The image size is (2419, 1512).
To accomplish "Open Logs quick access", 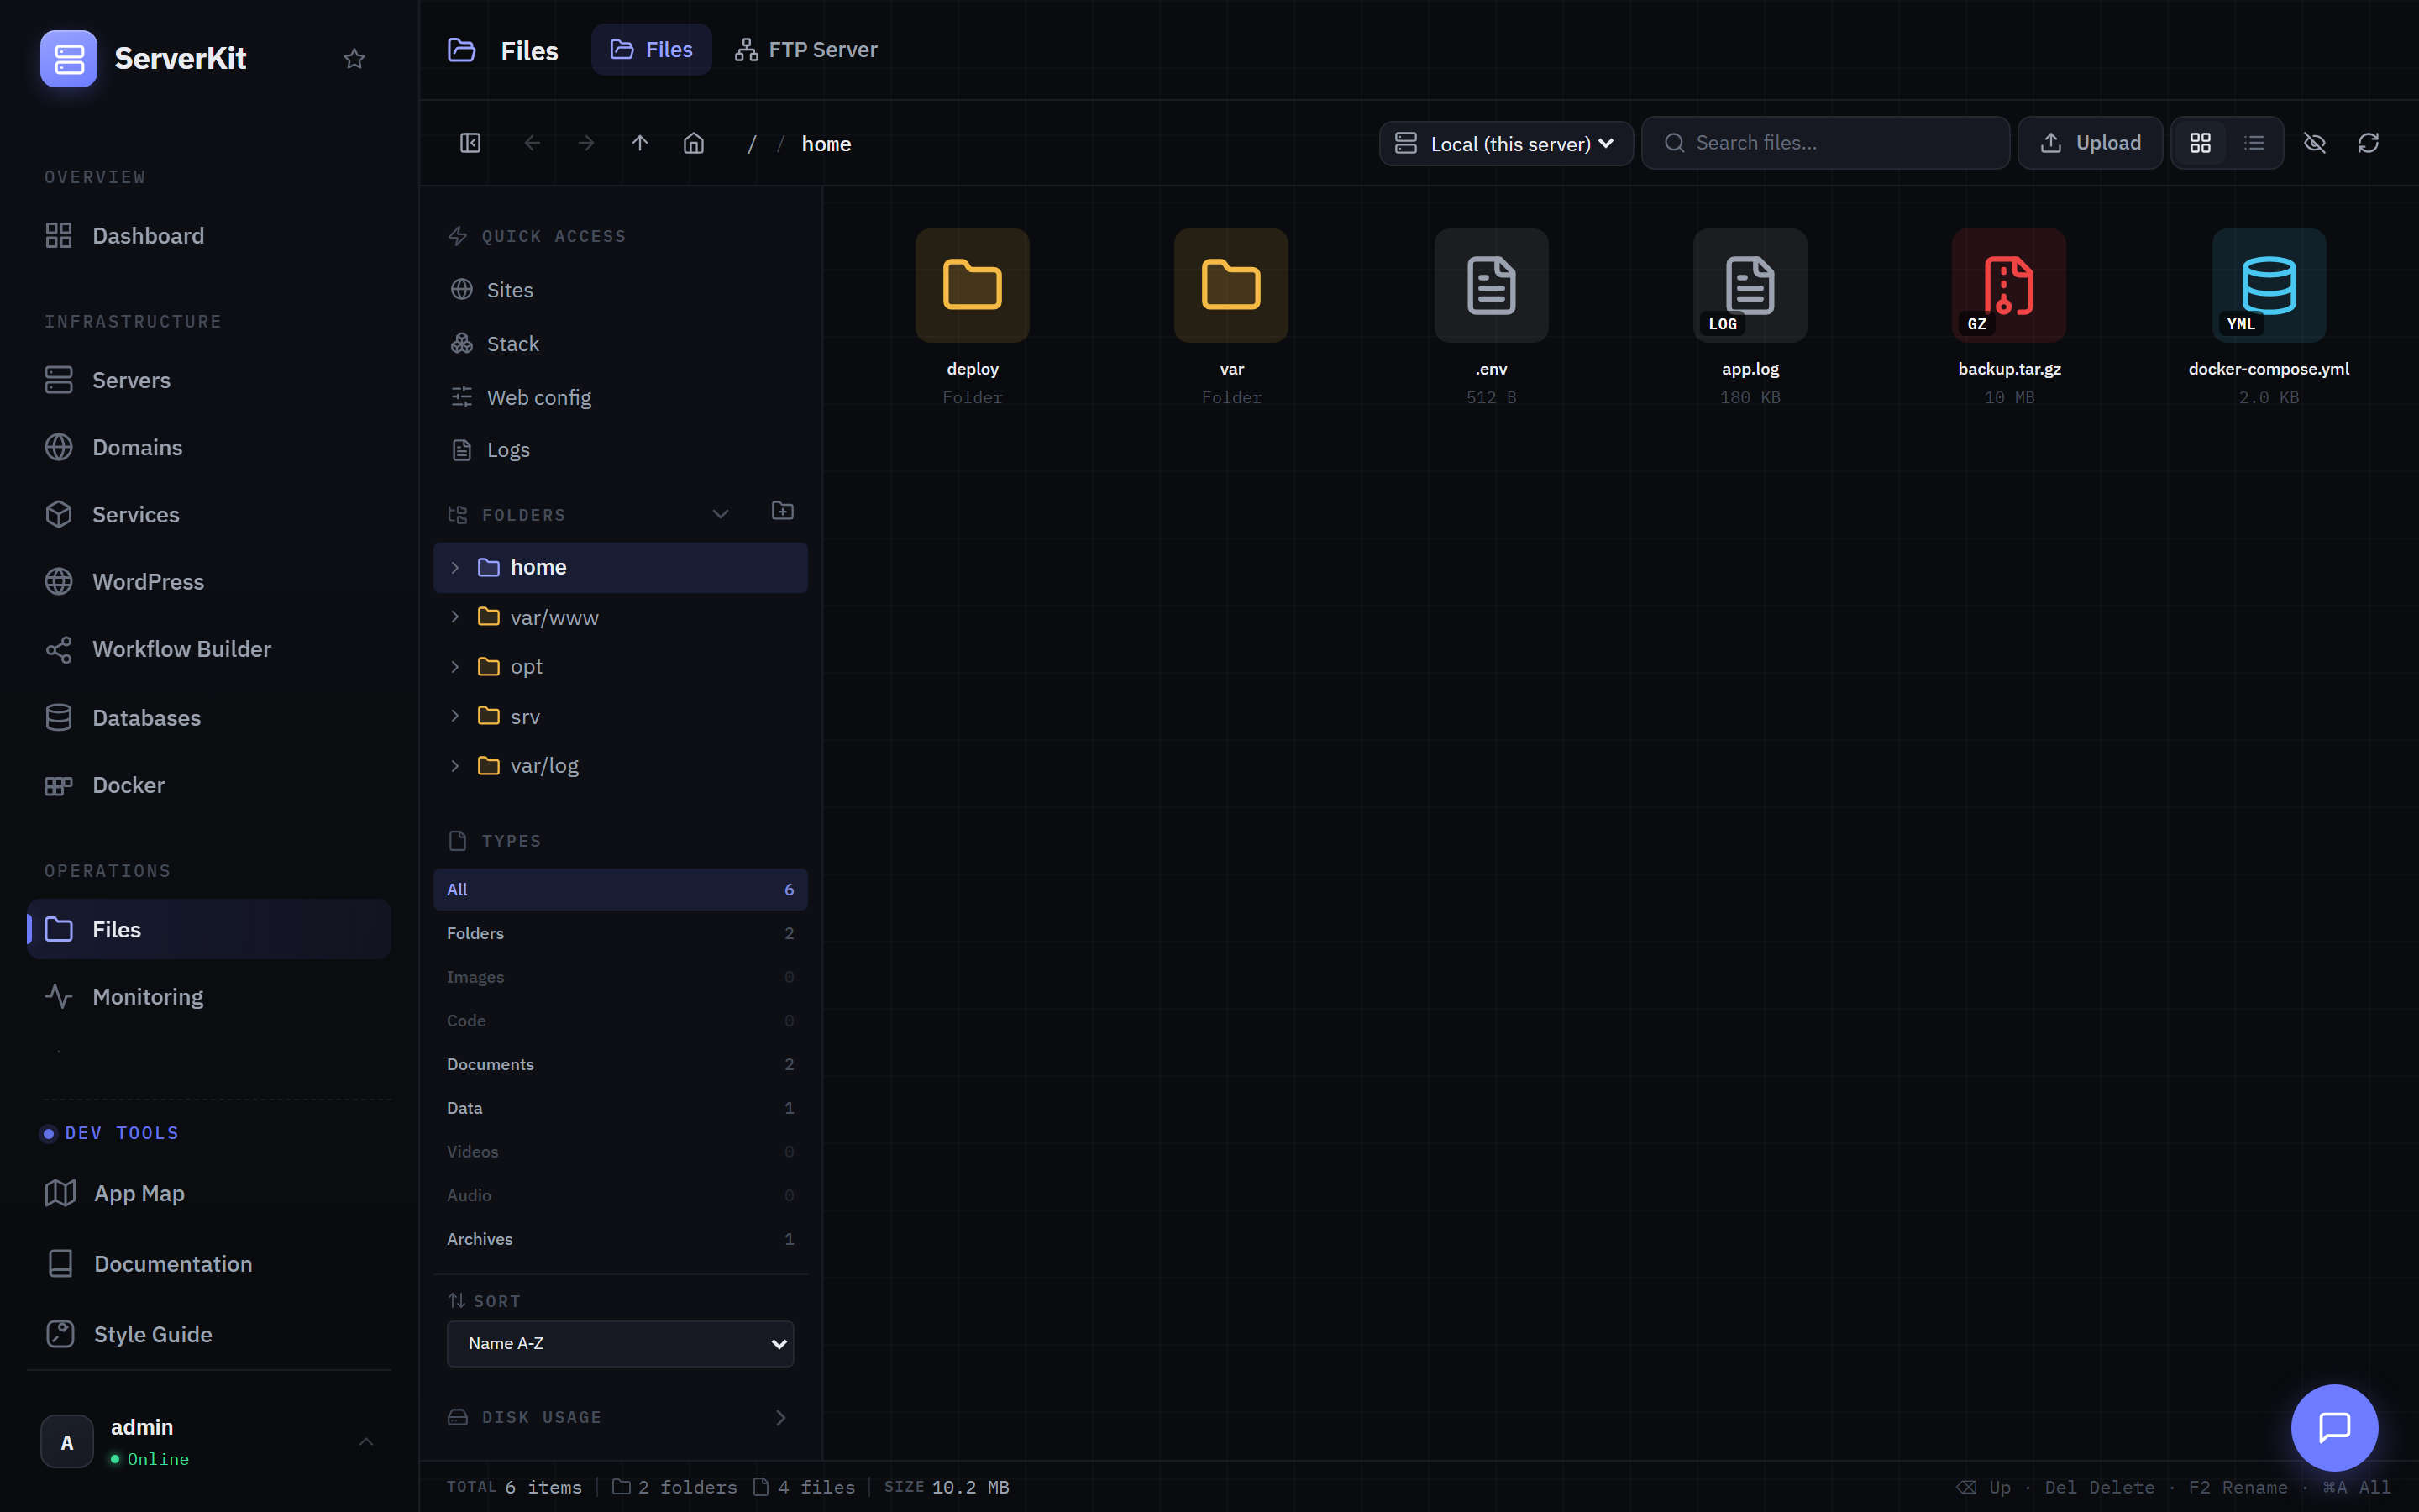I will click(620, 450).
